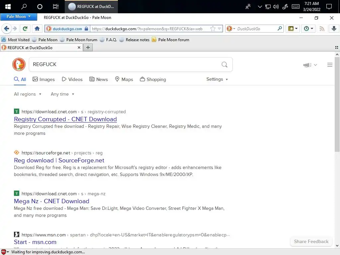
Task: Click the RSS feed subscribe icon
Action: click(322, 29)
